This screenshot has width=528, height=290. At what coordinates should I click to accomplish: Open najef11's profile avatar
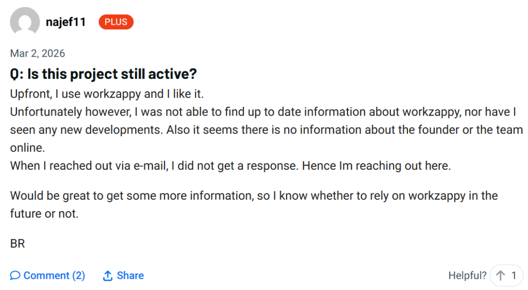point(25,21)
